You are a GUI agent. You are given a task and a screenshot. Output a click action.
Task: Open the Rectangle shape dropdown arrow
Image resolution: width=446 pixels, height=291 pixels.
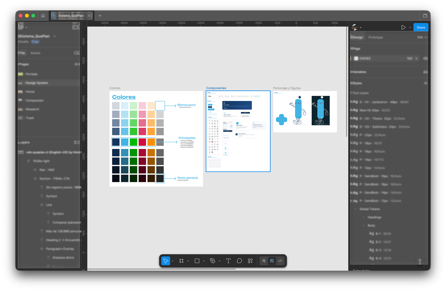point(204,261)
